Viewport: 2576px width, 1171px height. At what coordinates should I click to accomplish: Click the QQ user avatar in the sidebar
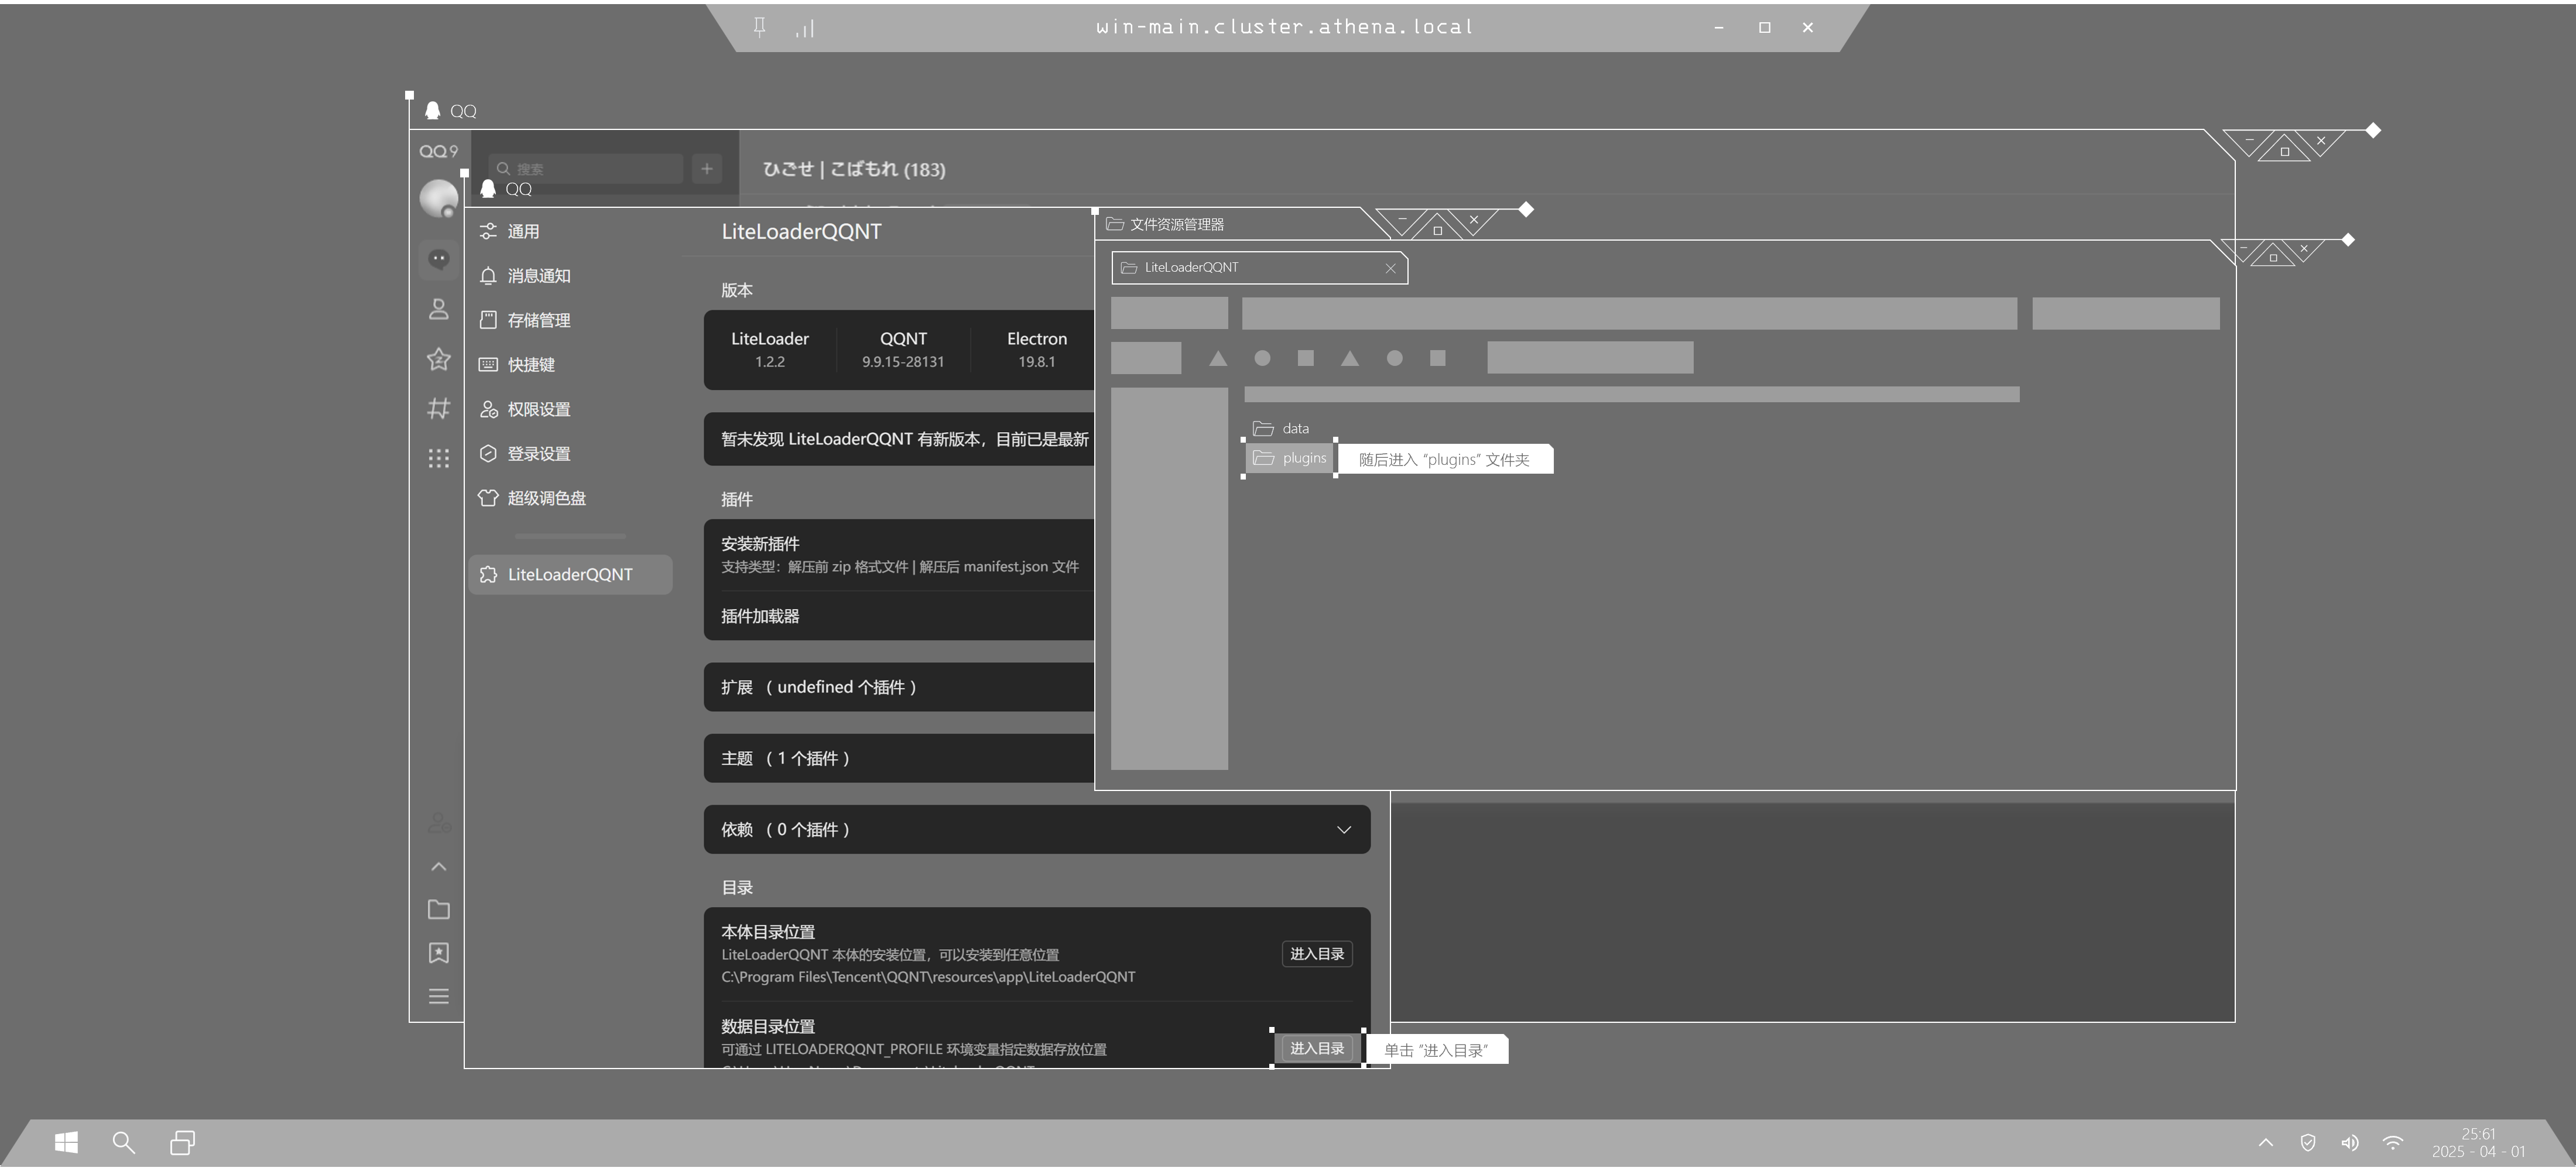pyautogui.click(x=438, y=198)
